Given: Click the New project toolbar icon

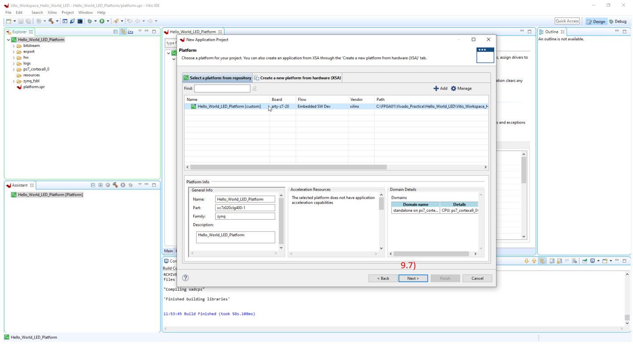Looking at the screenshot, I should click(8, 21).
